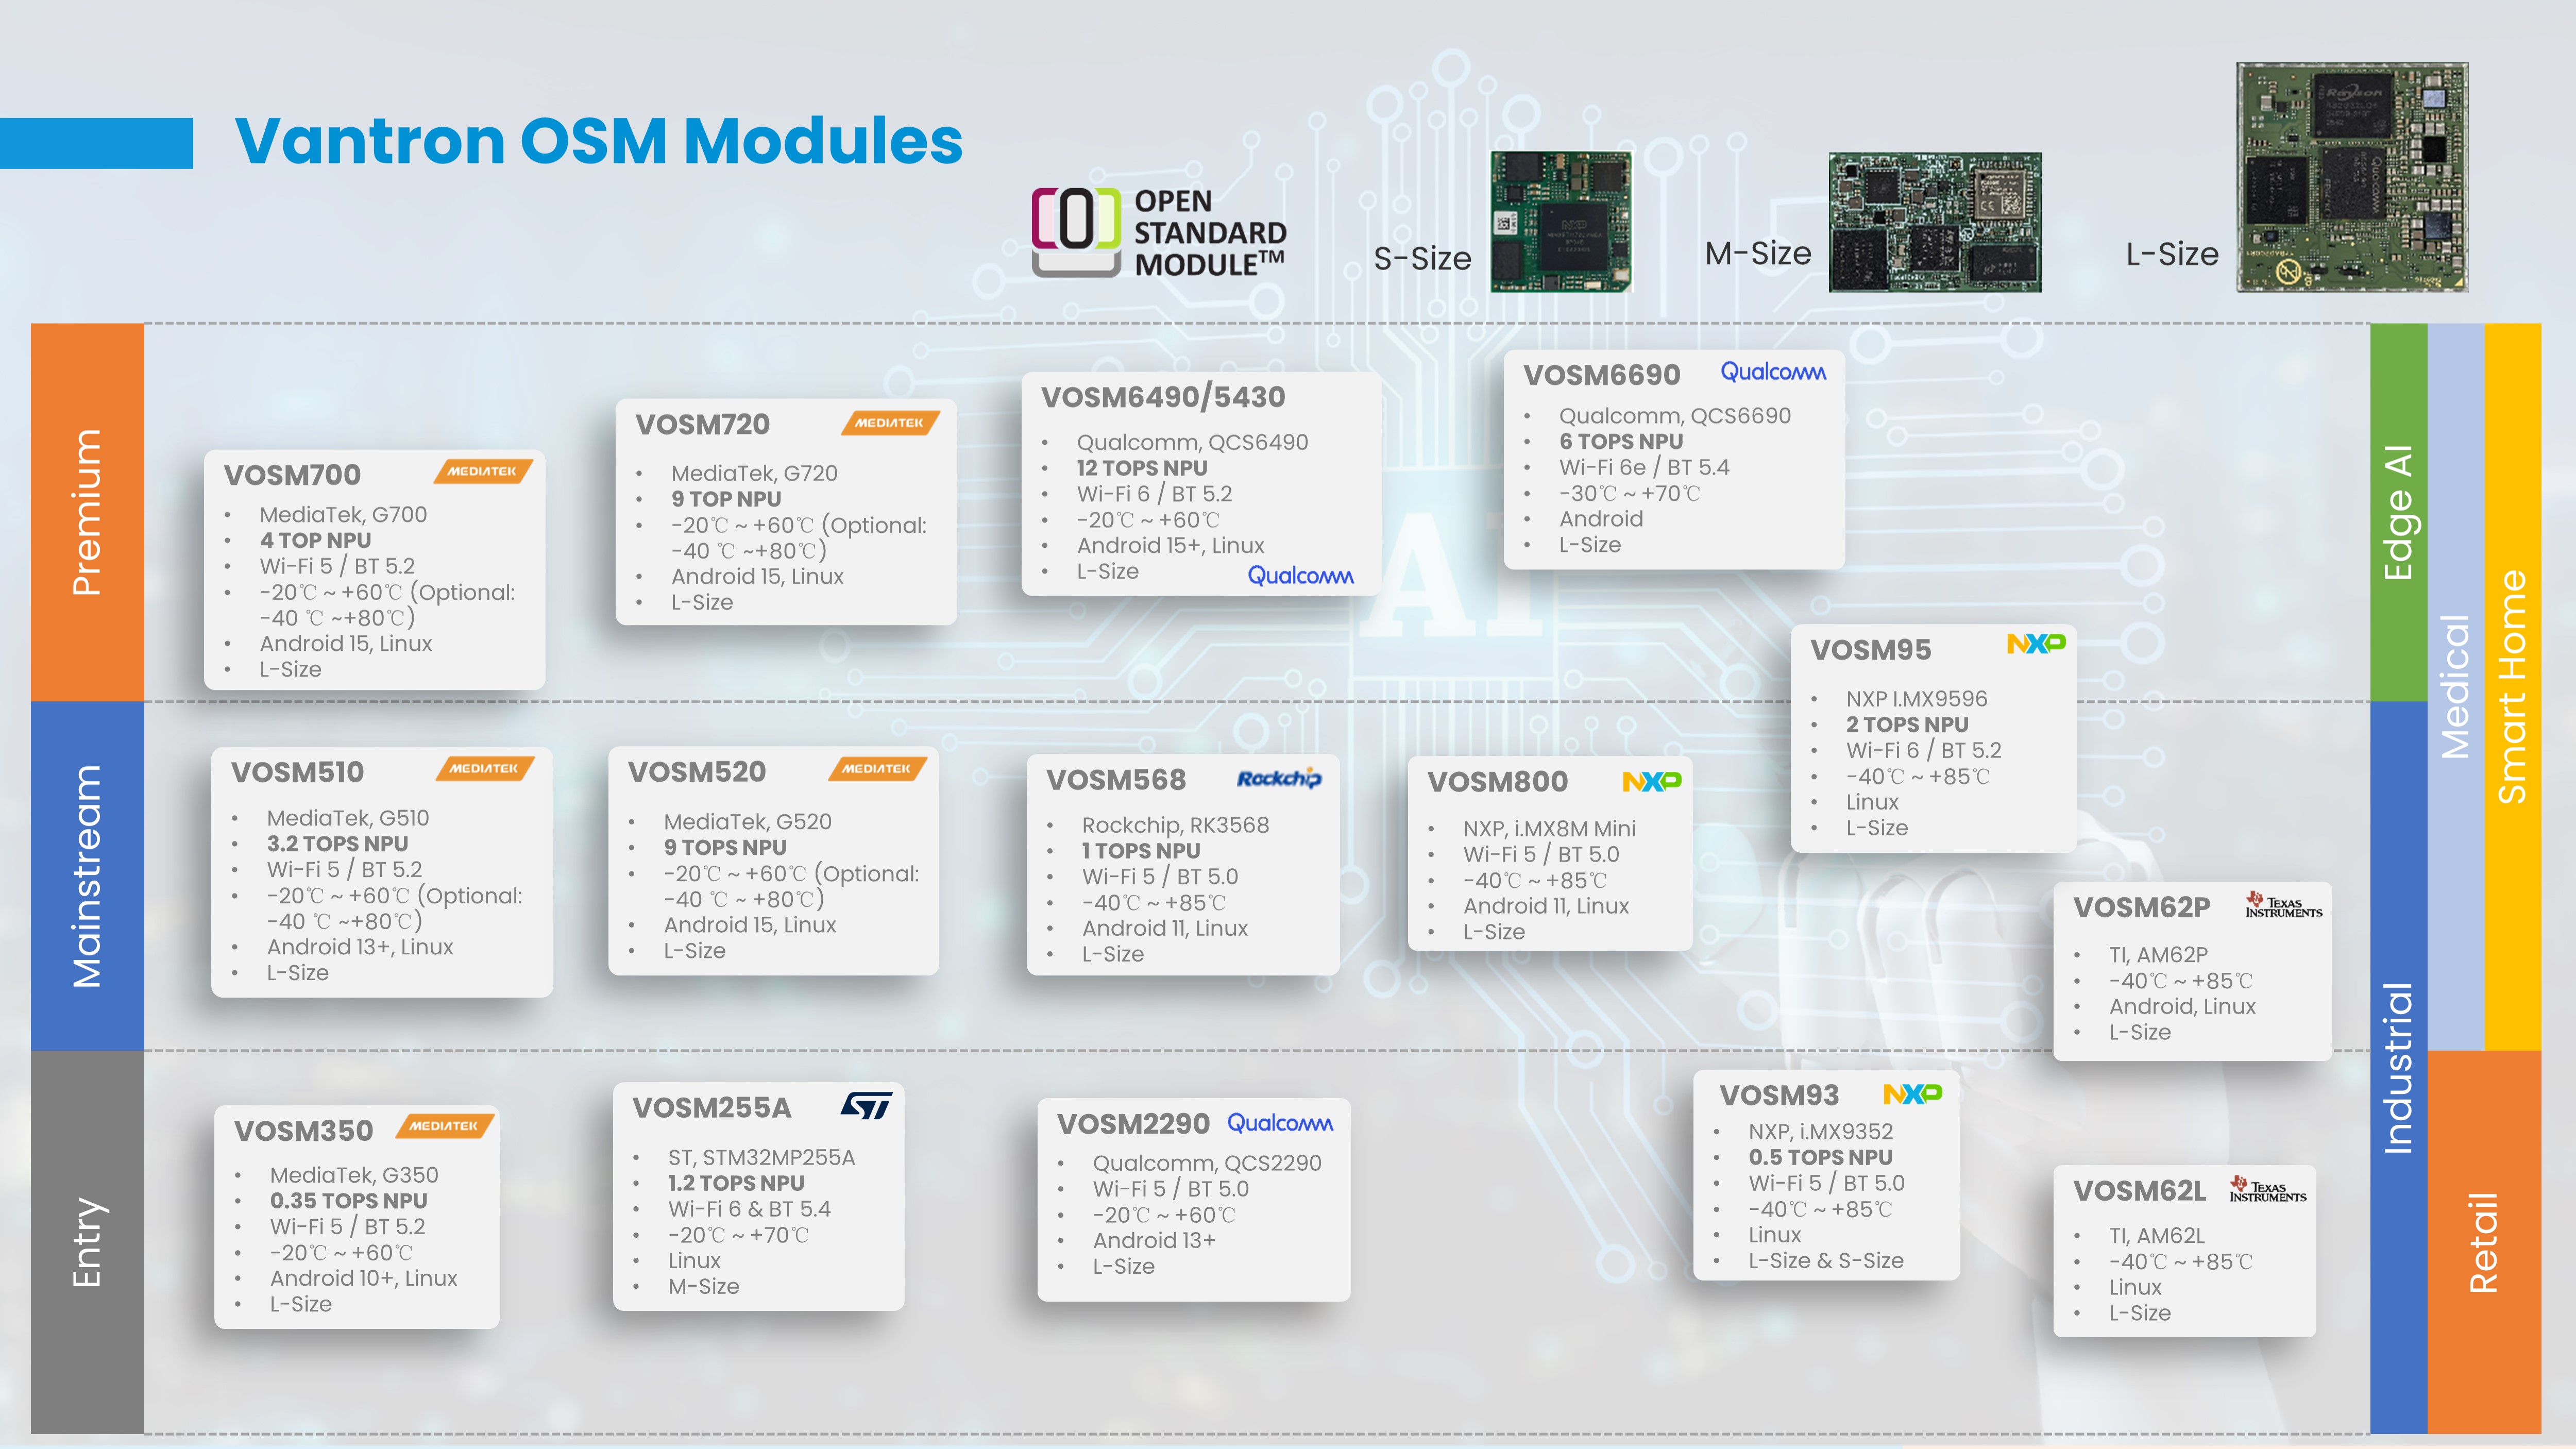Click the ST, STM32MP255A spec line
The image size is (2576, 1449).
pos(761,1157)
